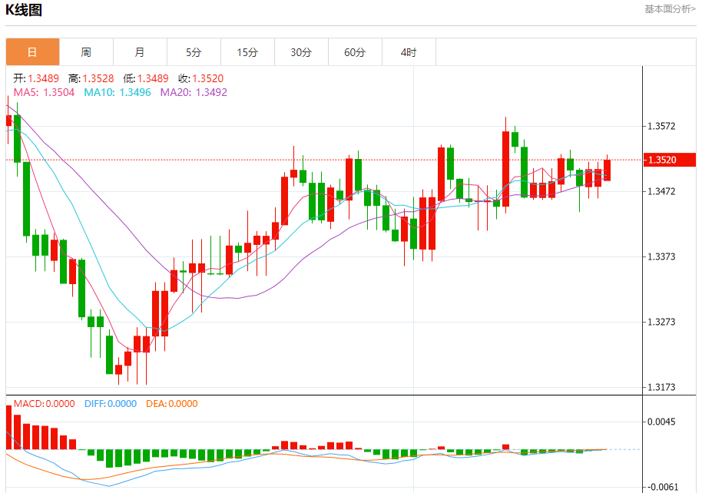Click the 1.3373 axis price label
702x493 pixels.
pyautogui.click(x=661, y=256)
